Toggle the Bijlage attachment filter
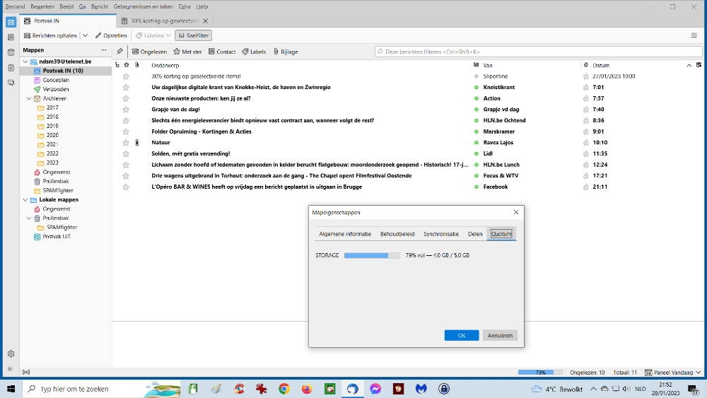The height and width of the screenshot is (398, 707). (x=285, y=52)
